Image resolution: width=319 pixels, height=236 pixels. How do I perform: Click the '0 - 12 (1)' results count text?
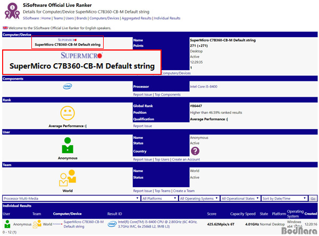(x=10, y=232)
